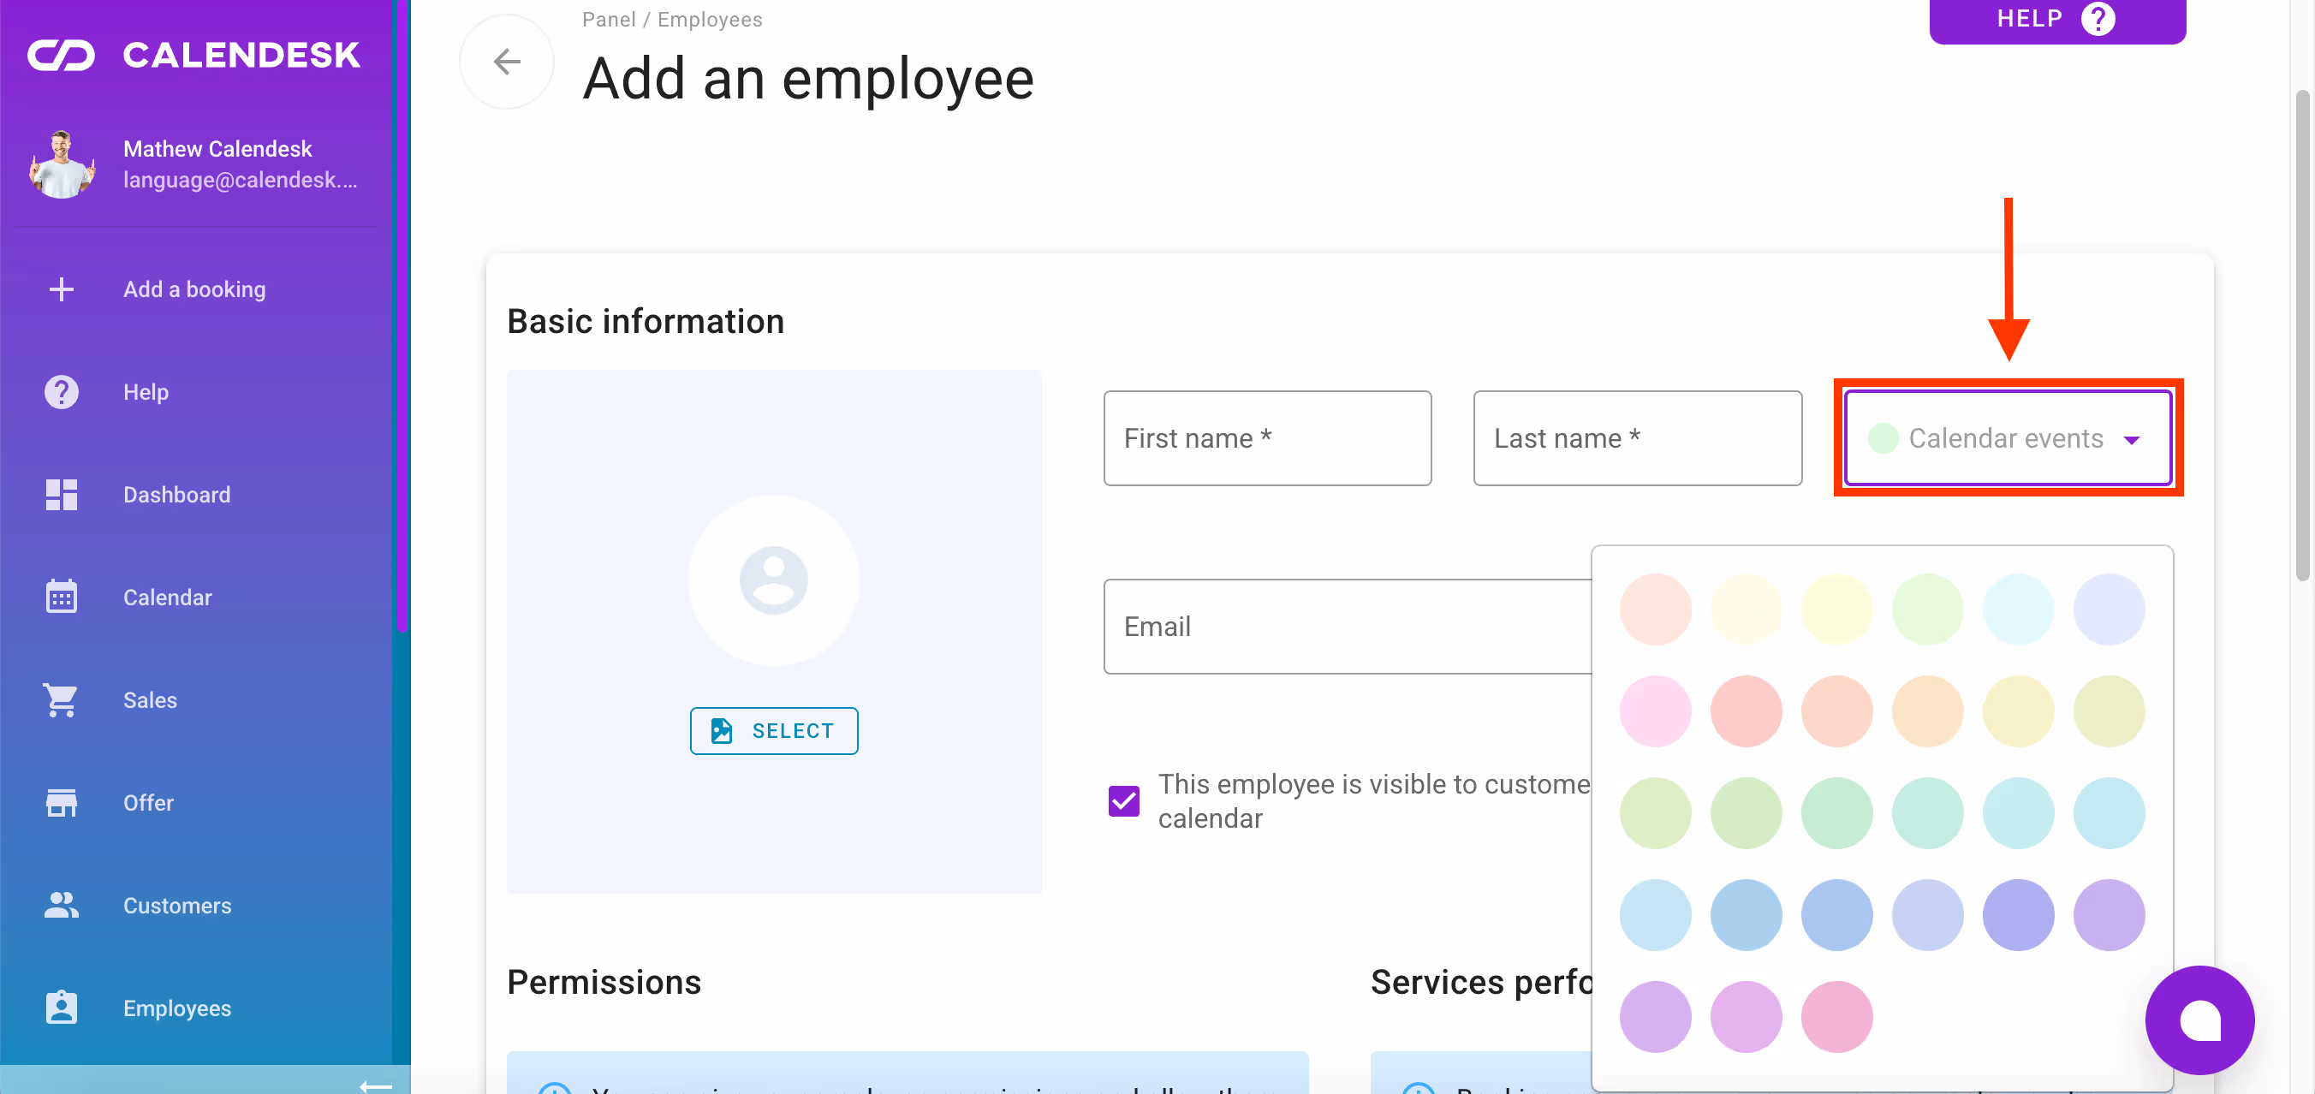Pick the pink swatch in bottom row
The image size is (2315, 1094).
coord(1836,1016)
